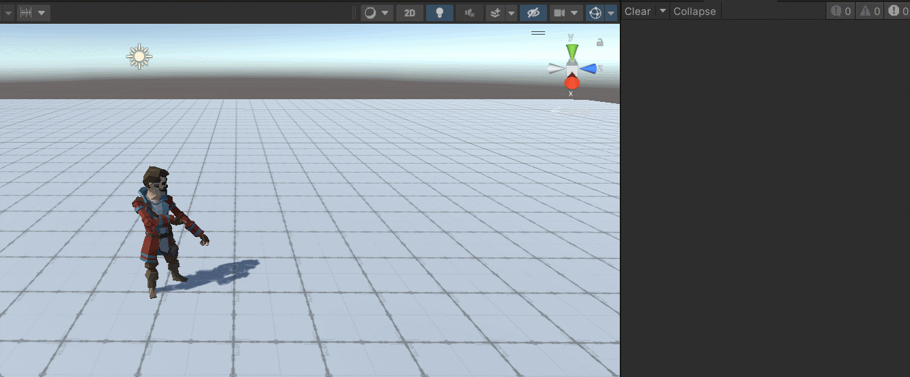
Task: Toggle gizmos visibility in the scene
Action: point(595,13)
